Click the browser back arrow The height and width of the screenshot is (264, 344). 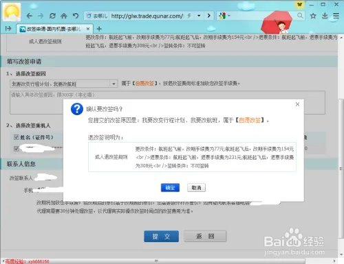tap(29, 16)
